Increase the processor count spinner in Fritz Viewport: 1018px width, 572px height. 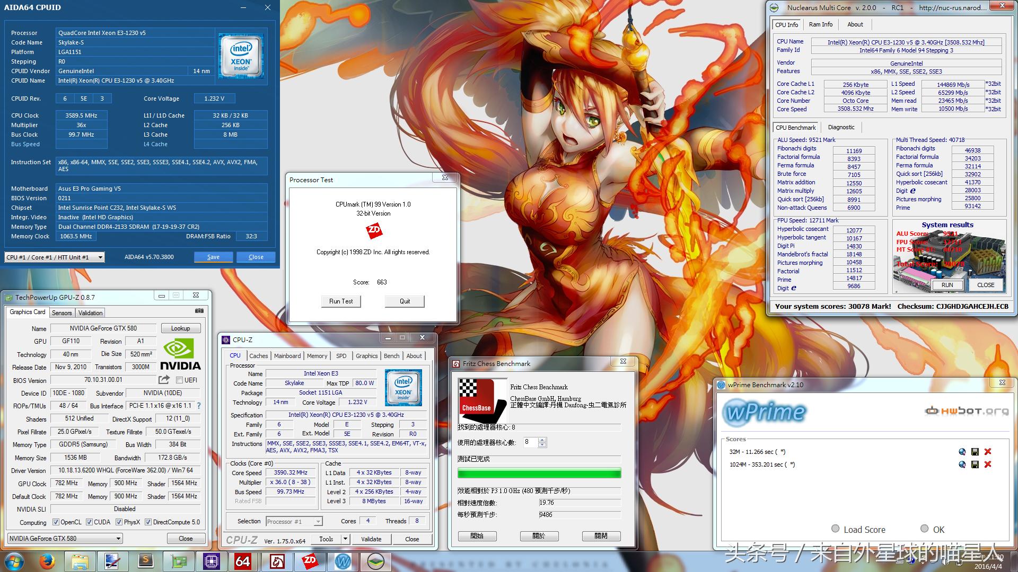point(542,440)
